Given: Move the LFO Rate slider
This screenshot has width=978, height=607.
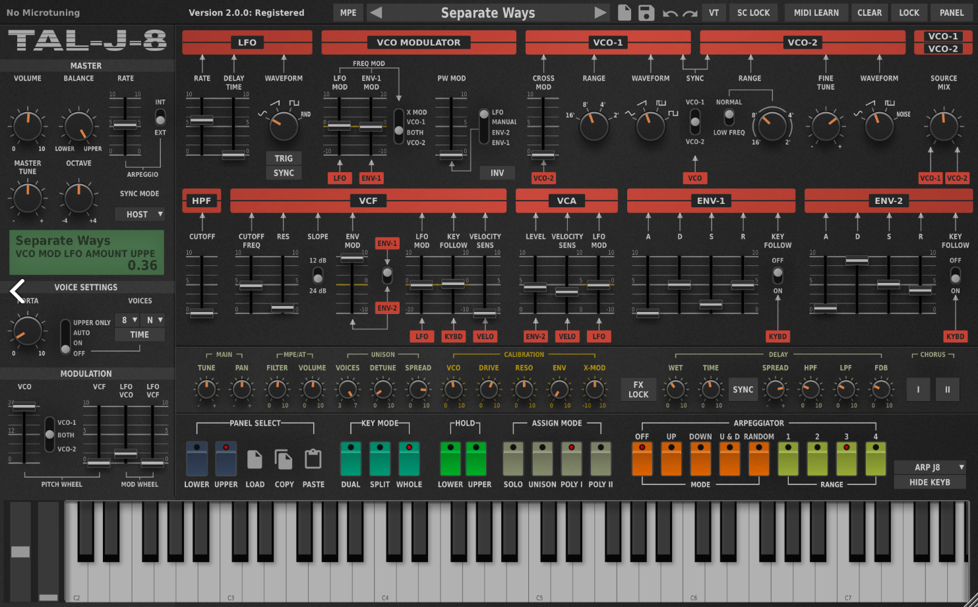Looking at the screenshot, I should tap(202, 121).
